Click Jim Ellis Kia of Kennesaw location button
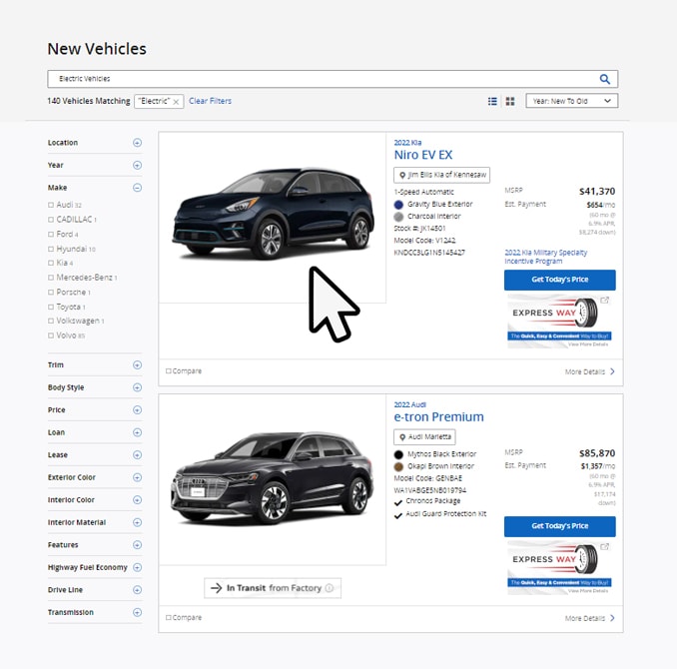This screenshot has width=677, height=669. [x=441, y=175]
